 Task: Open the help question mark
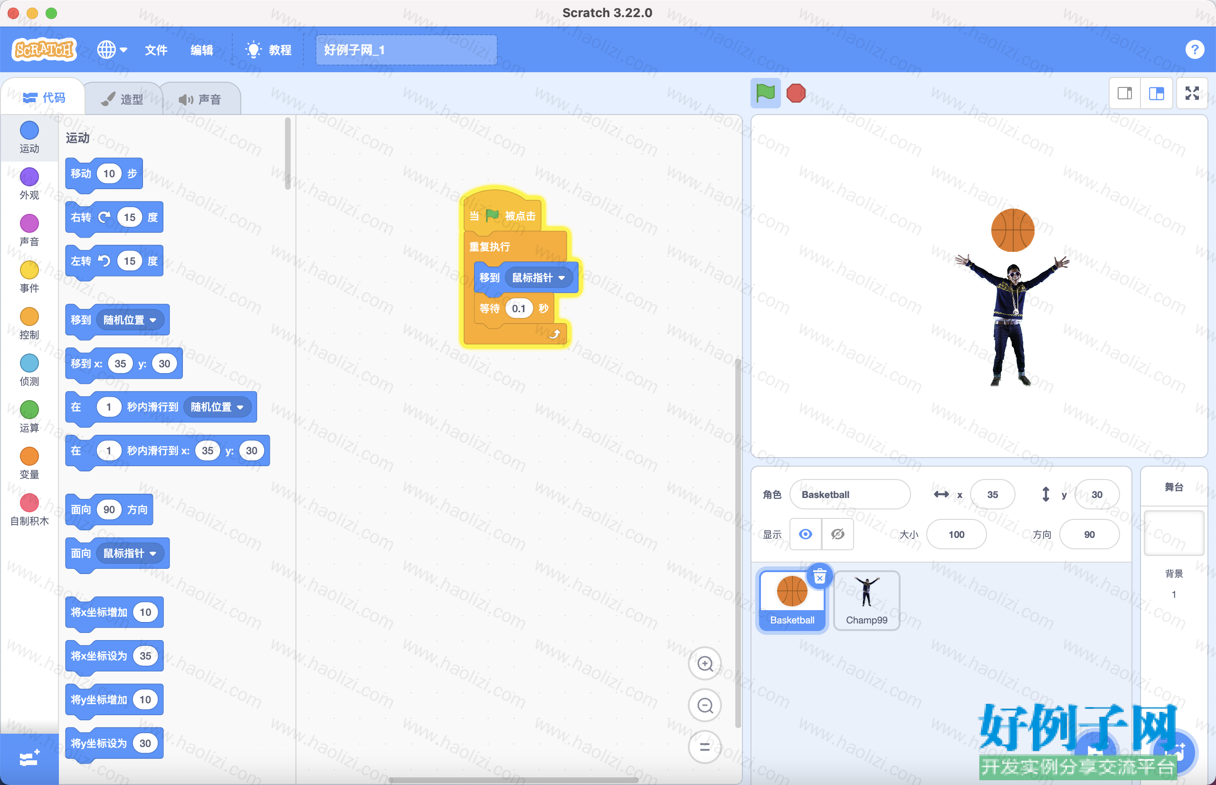(x=1195, y=49)
